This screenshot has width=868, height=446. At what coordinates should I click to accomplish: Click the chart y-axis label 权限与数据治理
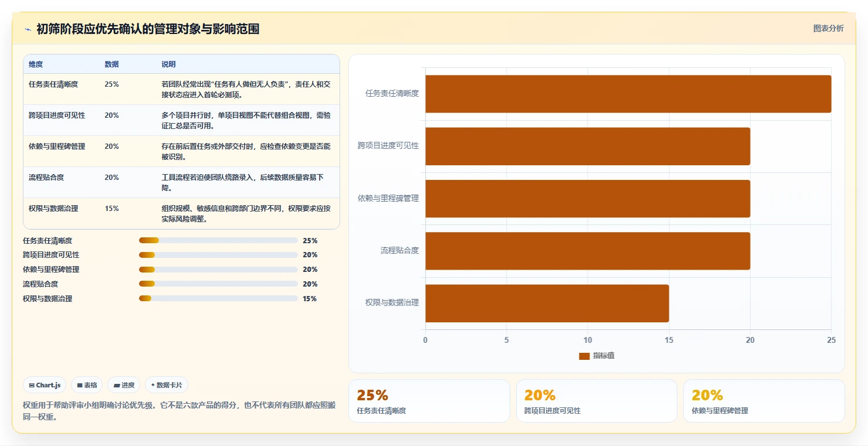tap(392, 303)
